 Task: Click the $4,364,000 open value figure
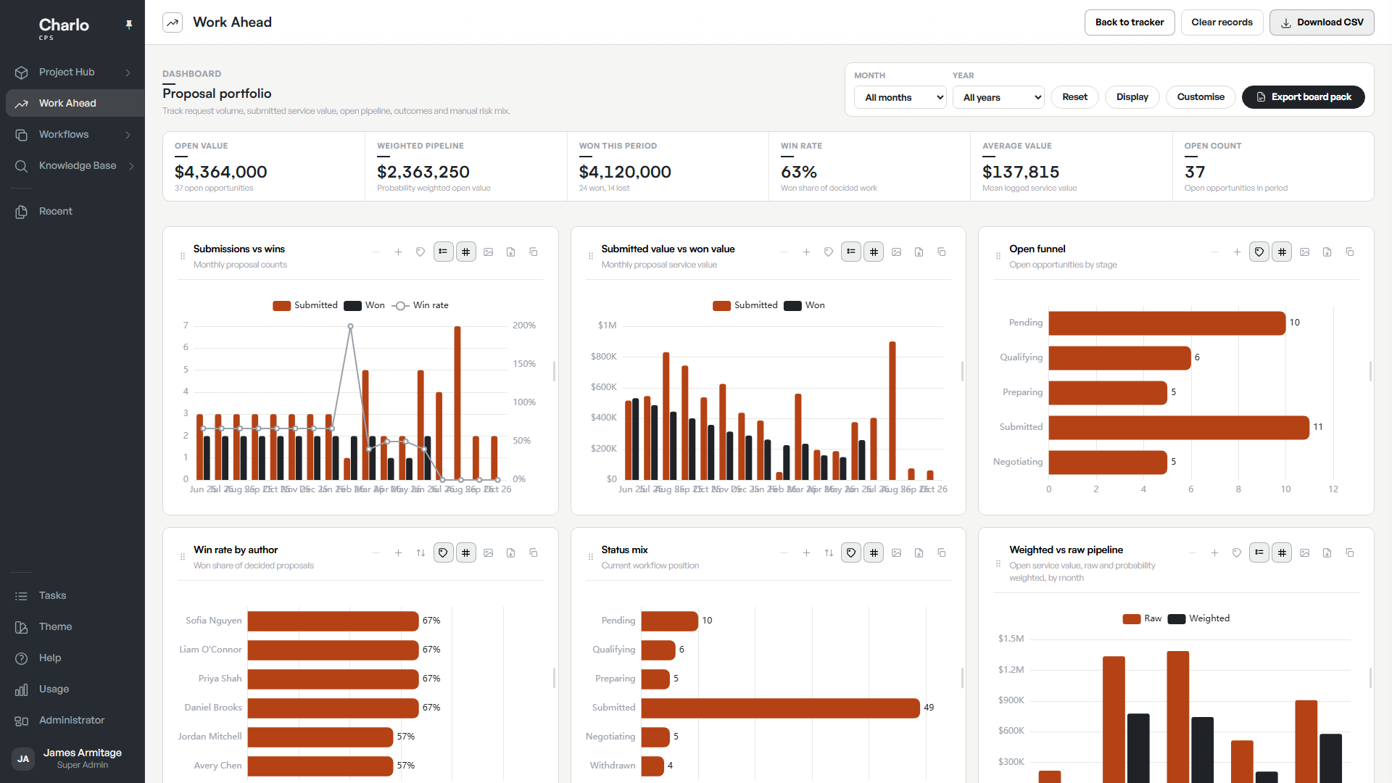tap(221, 173)
